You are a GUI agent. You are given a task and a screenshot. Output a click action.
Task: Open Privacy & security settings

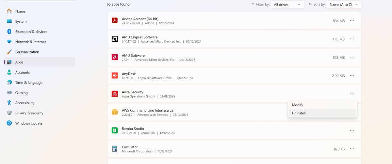tap(40, 113)
